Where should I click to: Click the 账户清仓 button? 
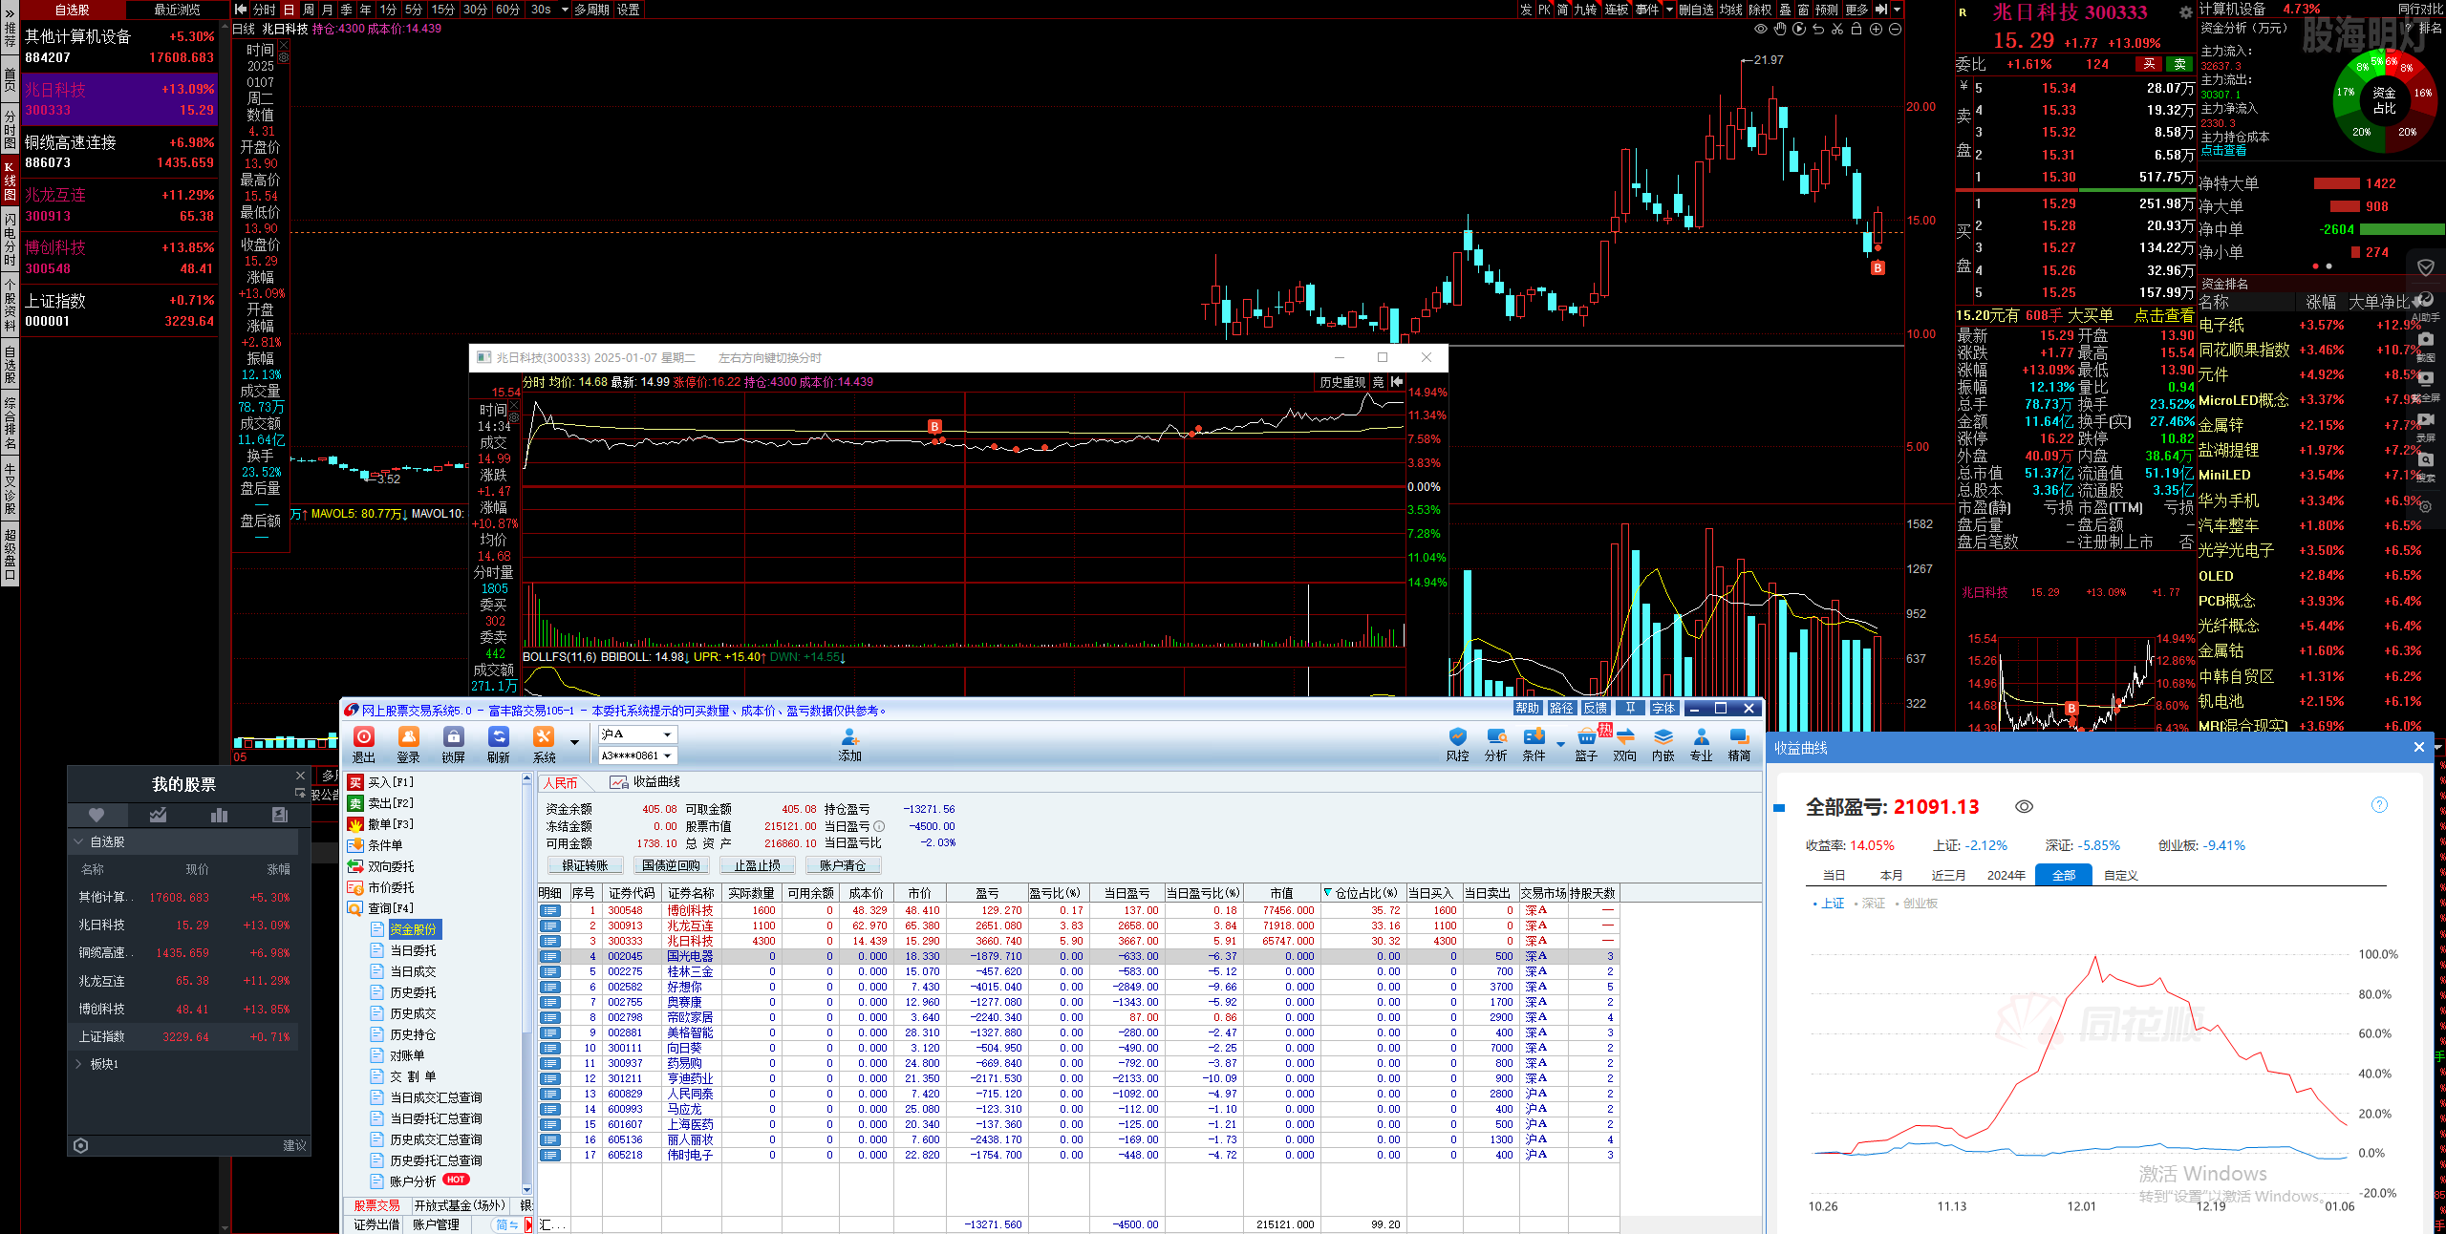843,865
